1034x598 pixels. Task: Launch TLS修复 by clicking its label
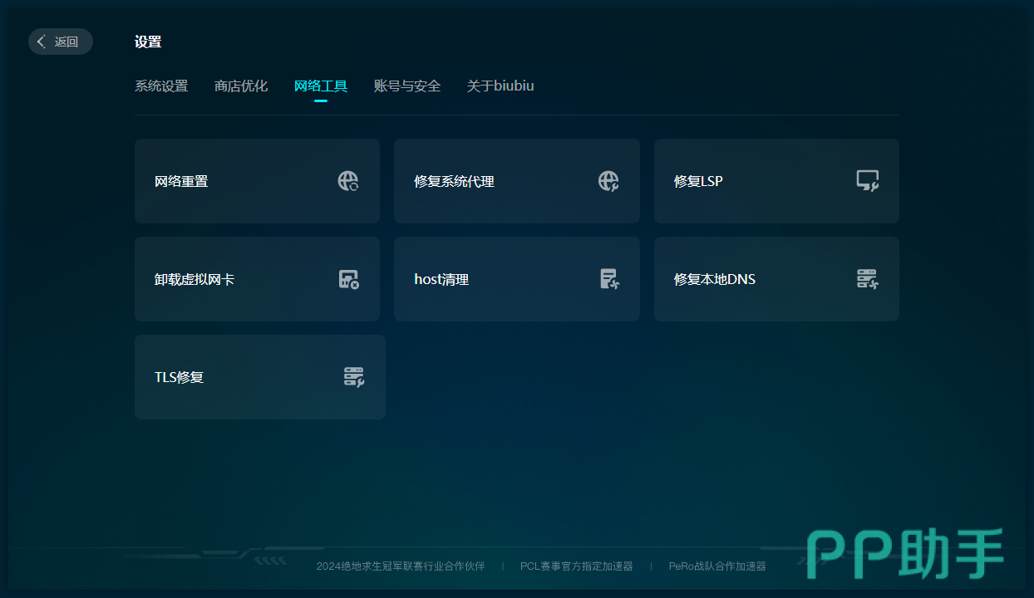tap(179, 377)
